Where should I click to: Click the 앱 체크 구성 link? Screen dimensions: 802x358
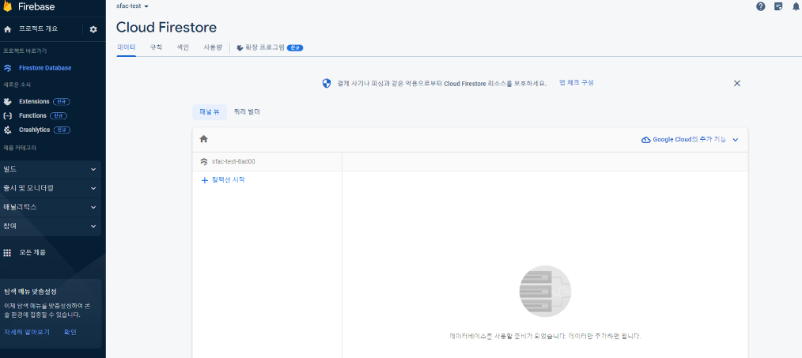tap(577, 83)
